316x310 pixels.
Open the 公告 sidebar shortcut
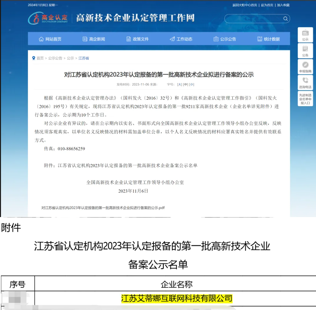coord(305,51)
